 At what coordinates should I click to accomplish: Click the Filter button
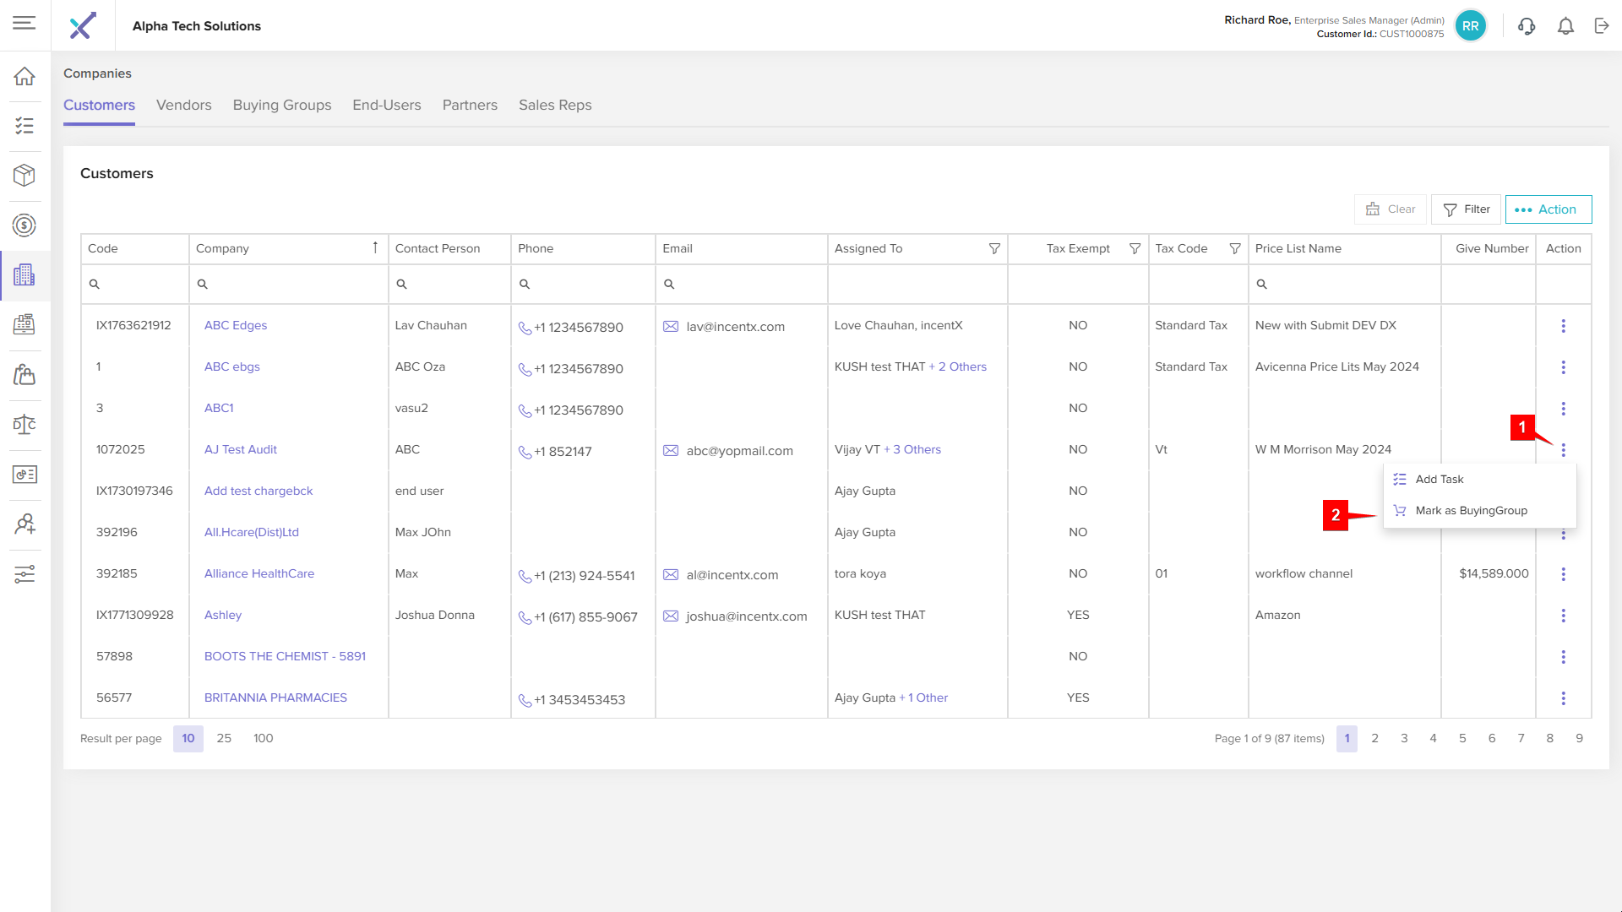(1466, 209)
